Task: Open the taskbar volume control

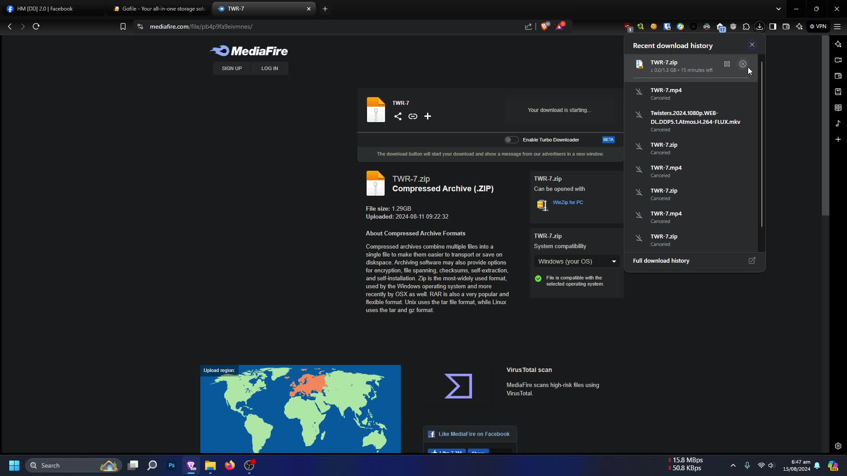Action: (771, 465)
